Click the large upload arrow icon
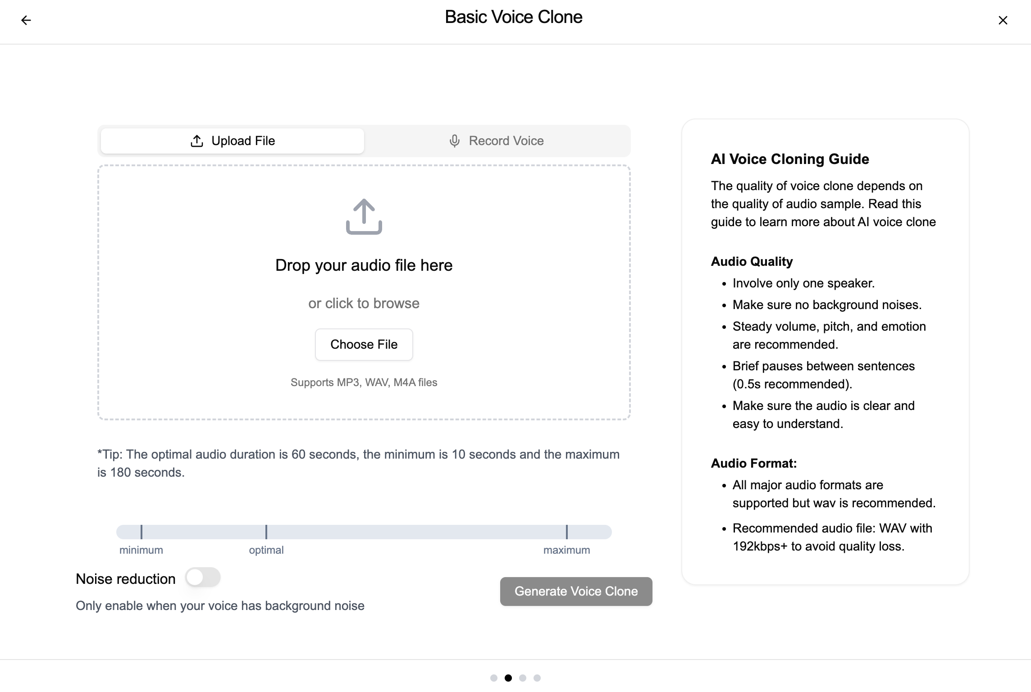1031x692 pixels. coord(364,217)
